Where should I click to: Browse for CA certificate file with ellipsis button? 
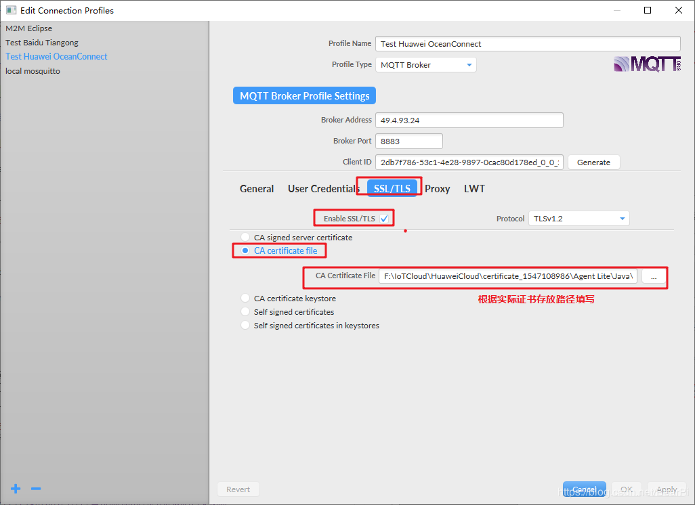(x=654, y=276)
